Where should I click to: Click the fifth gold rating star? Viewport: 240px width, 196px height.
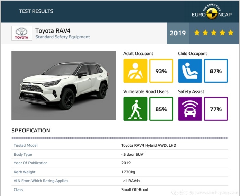pyautogui.click(x=231, y=33)
